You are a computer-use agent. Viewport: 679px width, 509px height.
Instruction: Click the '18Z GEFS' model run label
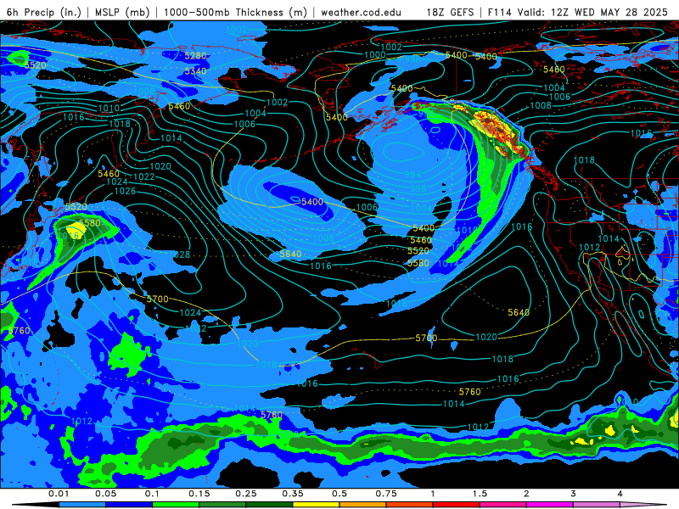click(450, 12)
